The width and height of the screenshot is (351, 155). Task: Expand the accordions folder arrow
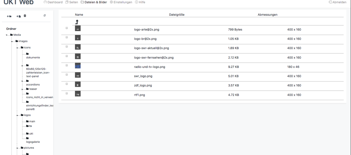click(22, 81)
